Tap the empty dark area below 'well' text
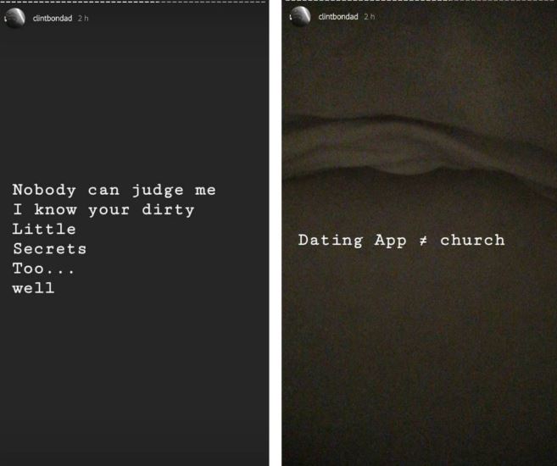 134,376
